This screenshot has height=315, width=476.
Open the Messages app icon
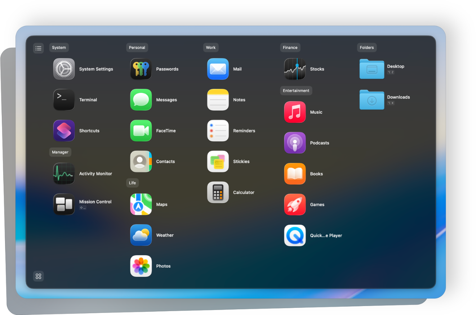tap(141, 100)
